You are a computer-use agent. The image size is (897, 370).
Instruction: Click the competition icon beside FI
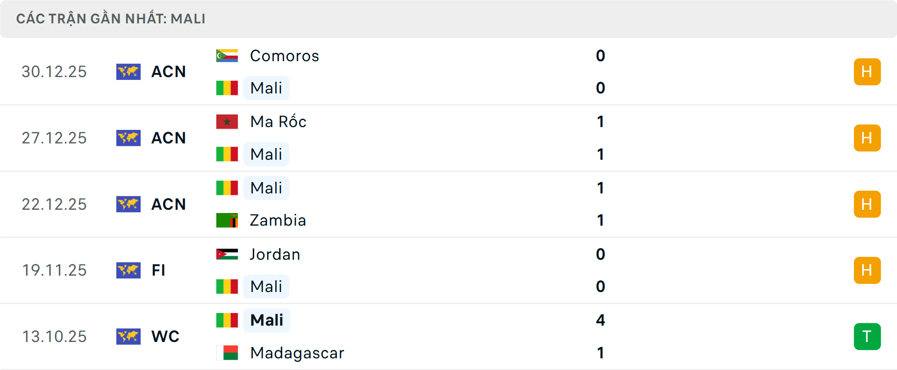(128, 270)
